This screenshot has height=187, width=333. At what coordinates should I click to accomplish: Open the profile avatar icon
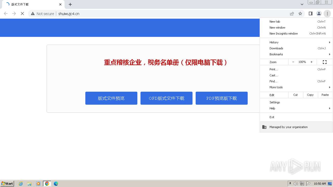[319, 14]
